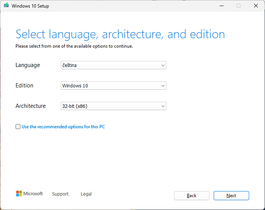Screen dimensions: 265x210
Task: Click the Microsoft wordmark text
Action: click(x=33, y=194)
